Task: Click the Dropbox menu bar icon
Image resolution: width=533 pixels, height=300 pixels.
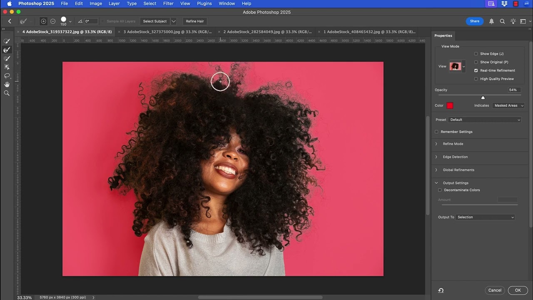Action: (504, 3)
